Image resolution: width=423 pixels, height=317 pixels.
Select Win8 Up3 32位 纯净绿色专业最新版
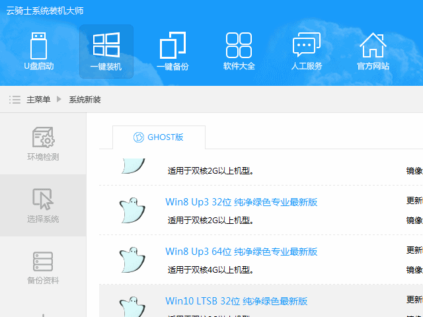click(x=241, y=202)
